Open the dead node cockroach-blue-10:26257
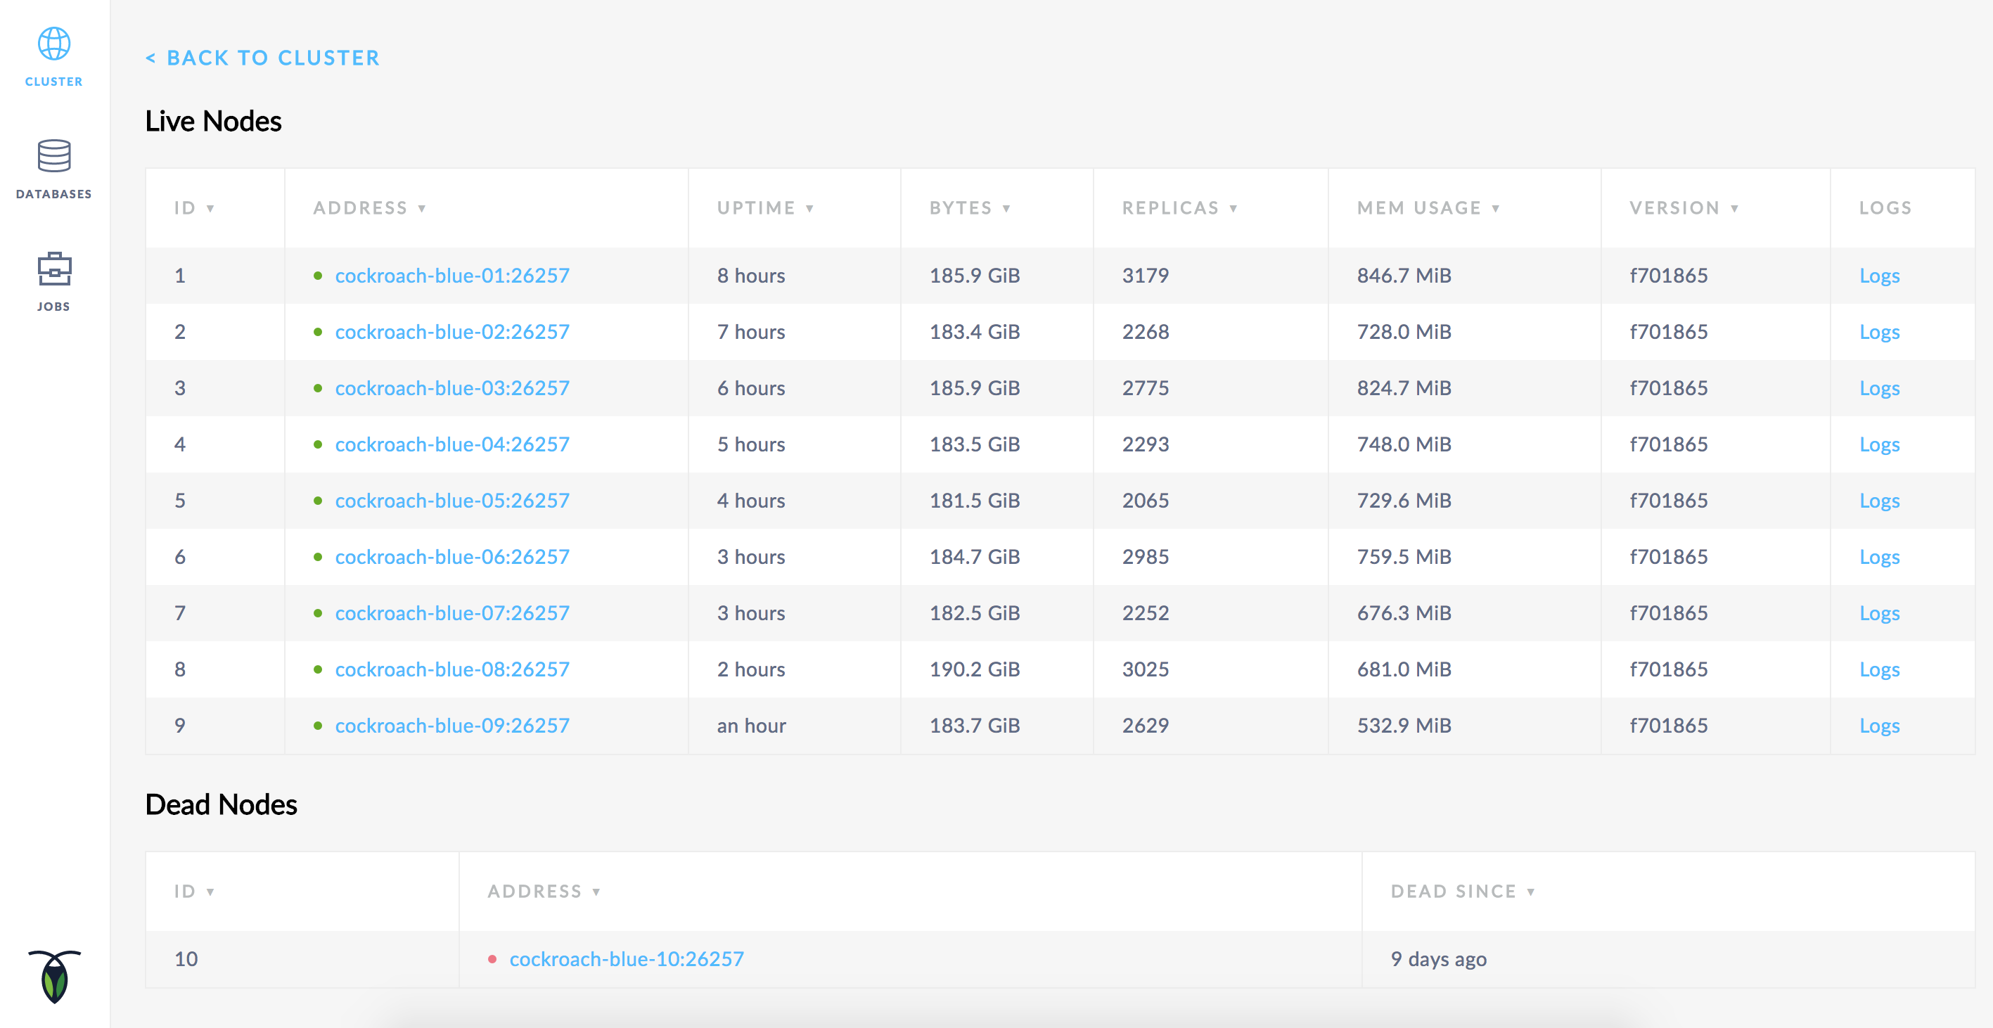1993x1028 pixels. point(627,958)
